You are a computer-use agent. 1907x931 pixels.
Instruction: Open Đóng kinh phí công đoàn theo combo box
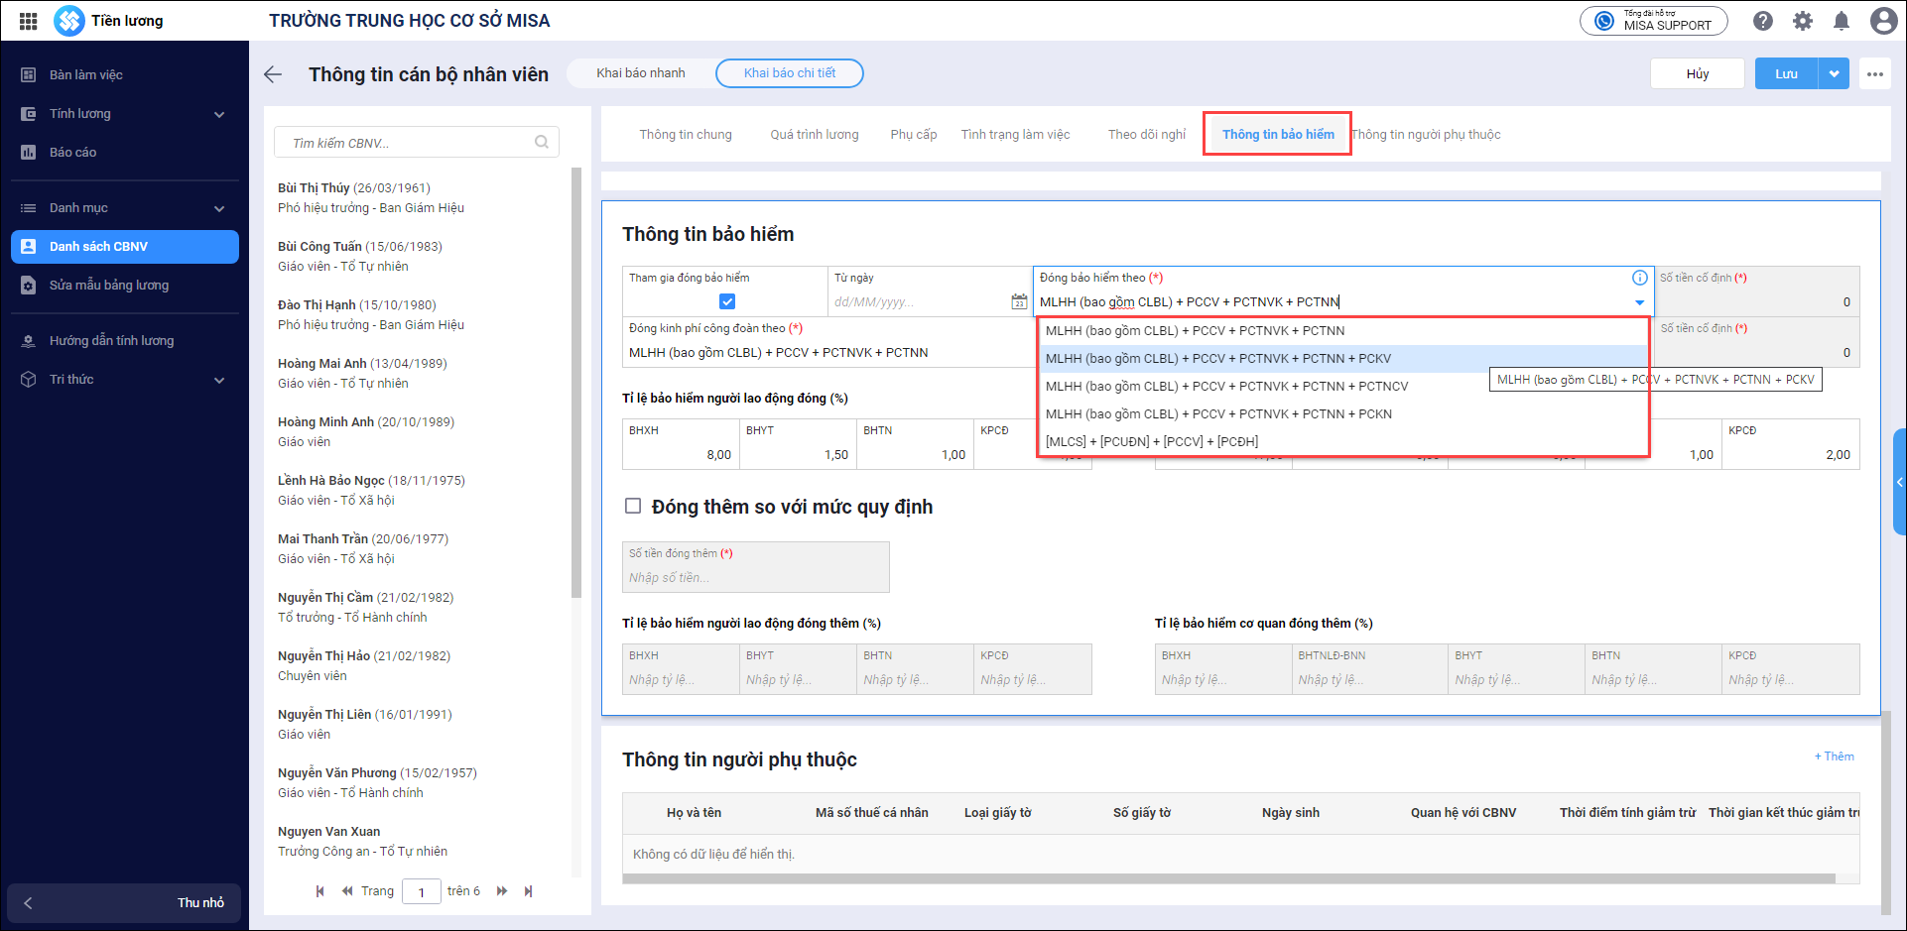pyautogui.click(x=827, y=342)
